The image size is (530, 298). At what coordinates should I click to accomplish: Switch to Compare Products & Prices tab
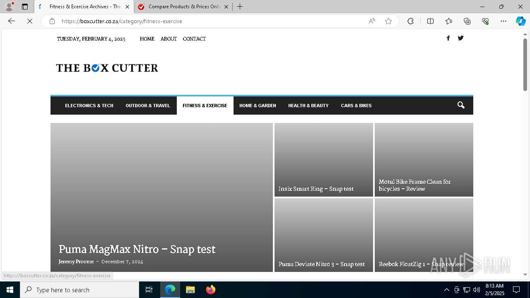pyautogui.click(x=184, y=7)
